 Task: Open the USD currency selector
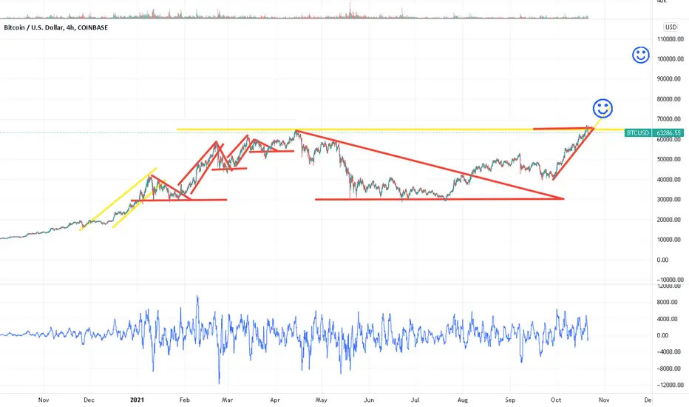(x=671, y=27)
